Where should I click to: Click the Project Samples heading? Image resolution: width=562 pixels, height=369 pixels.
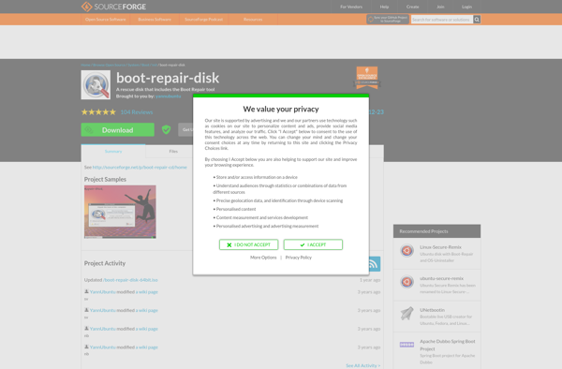[x=105, y=179]
